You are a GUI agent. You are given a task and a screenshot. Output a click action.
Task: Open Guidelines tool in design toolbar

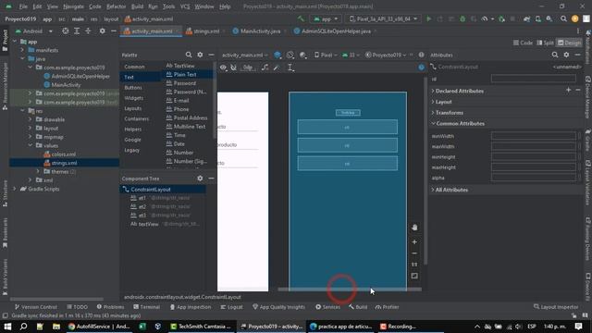click(x=290, y=68)
